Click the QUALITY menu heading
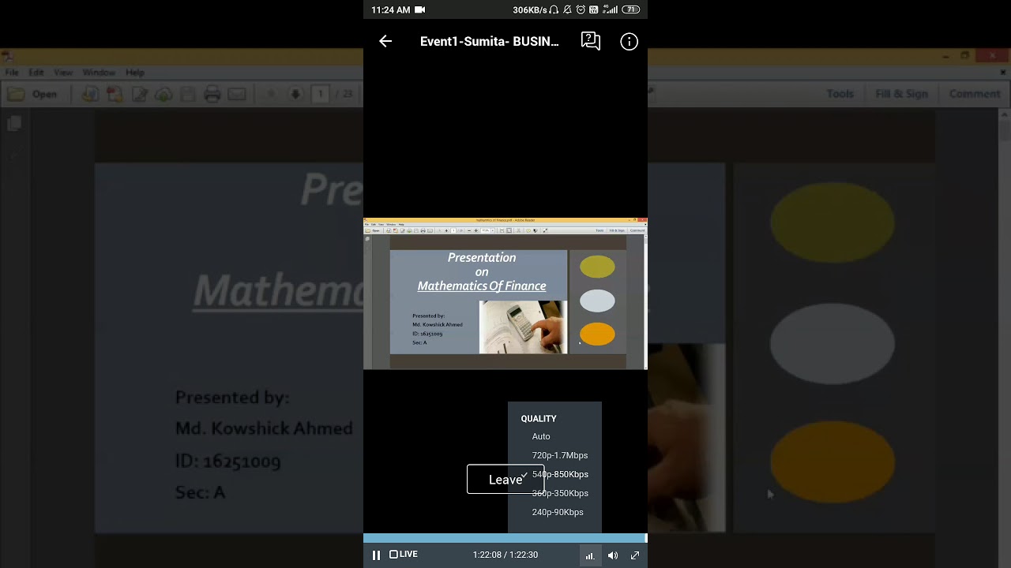Screen dimensions: 1011x568 click(x=539, y=419)
